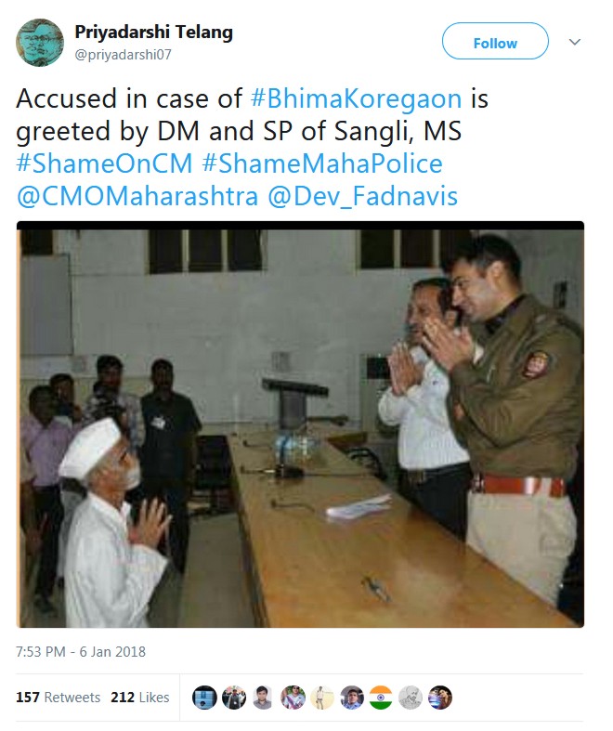View the 157 Retweets list
The image size is (613, 731).
(59, 698)
